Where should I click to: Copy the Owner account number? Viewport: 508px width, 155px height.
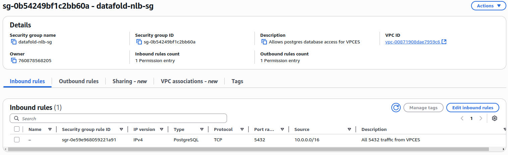[14, 61]
